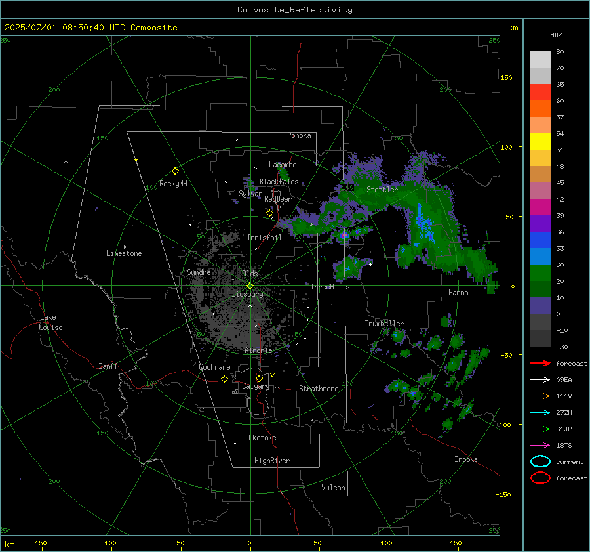Click the -100 tick on right axis

click(x=503, y=425)
